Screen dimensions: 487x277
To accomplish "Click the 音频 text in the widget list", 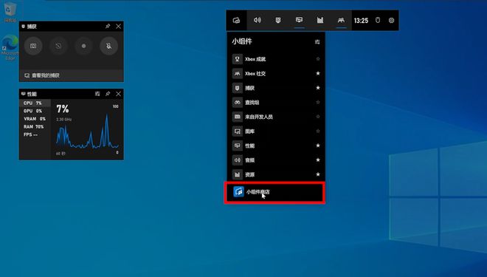I will 249,160.
